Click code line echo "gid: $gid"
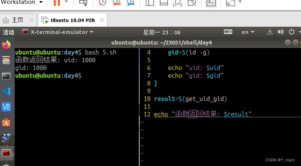This screenshot has height=166, width=301. click(x=195, y=75)
